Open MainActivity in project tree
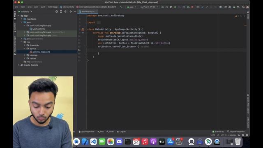 tap(39, 29)
